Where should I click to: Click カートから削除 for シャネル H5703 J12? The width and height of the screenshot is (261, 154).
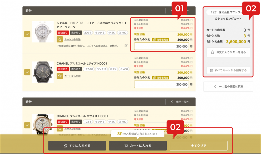pos(72,39)
